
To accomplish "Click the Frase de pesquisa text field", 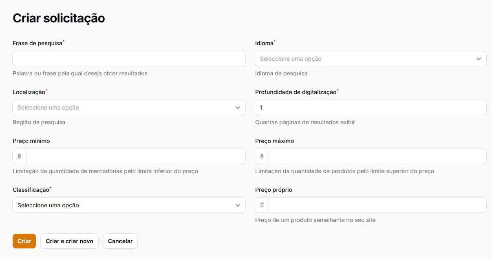I will [x=129, y=59].
